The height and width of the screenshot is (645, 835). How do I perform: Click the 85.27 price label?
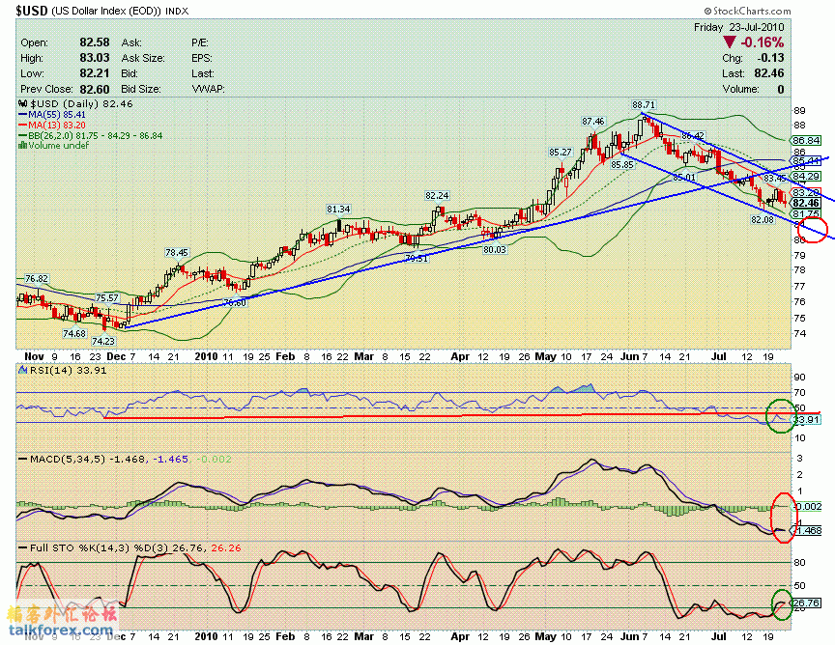(561, 153)
